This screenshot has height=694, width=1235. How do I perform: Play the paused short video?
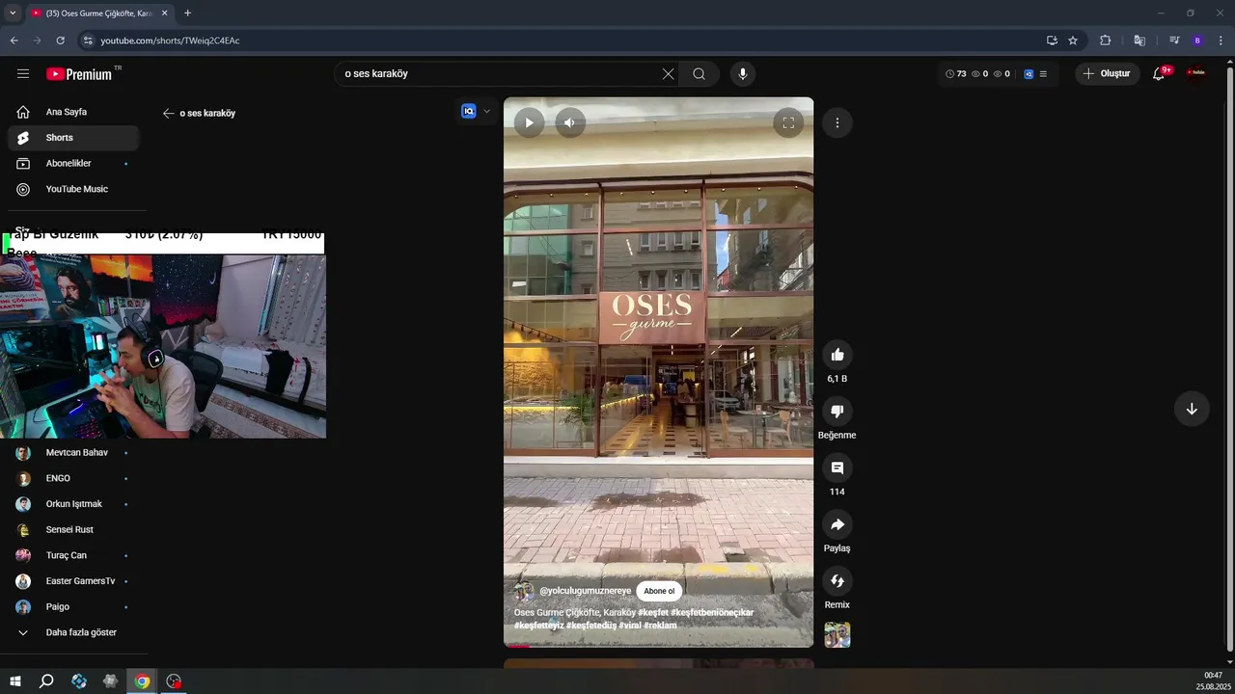click(529, 122)
